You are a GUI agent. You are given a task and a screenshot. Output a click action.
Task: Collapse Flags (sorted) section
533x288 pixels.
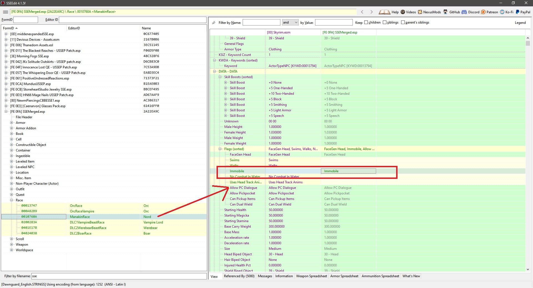tap(220, 149)
